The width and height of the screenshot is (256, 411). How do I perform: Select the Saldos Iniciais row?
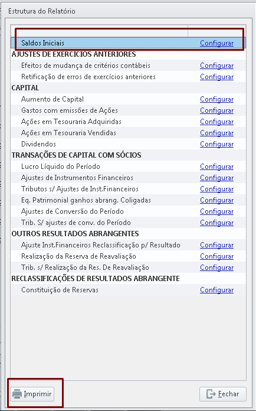[x=128, y=43]
